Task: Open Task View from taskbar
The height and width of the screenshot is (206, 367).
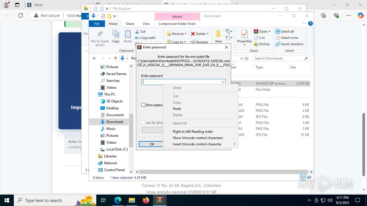Action: [103, 200]
